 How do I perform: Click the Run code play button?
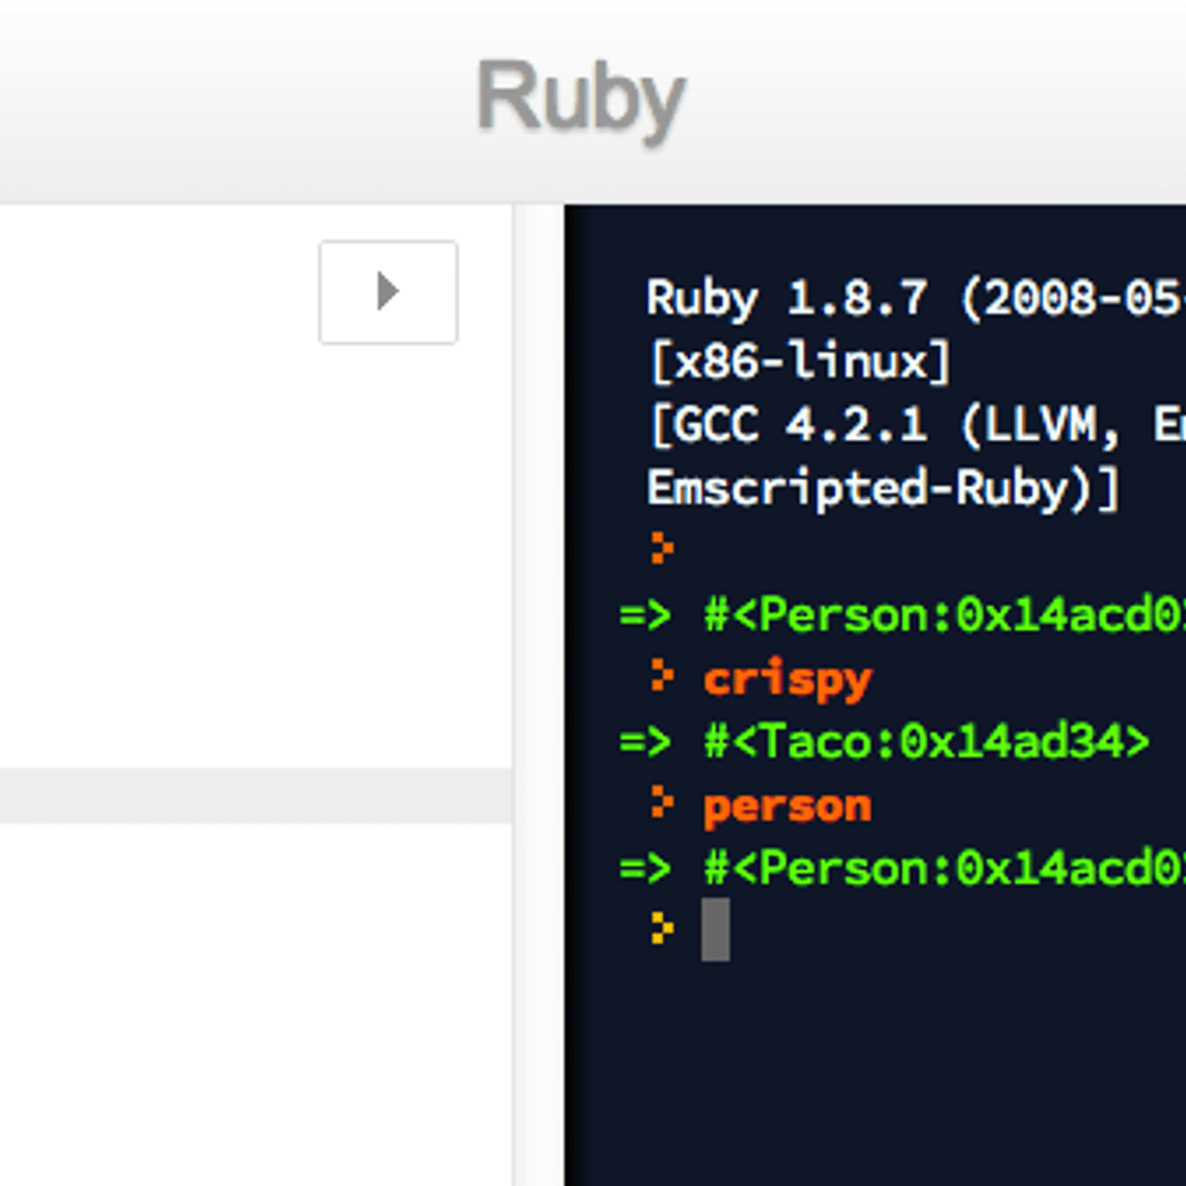click(387, 291)
